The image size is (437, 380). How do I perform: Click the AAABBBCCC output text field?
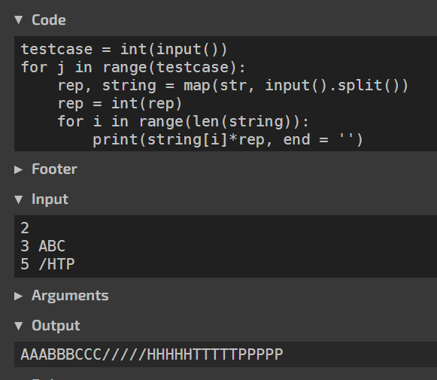(226, 354)
